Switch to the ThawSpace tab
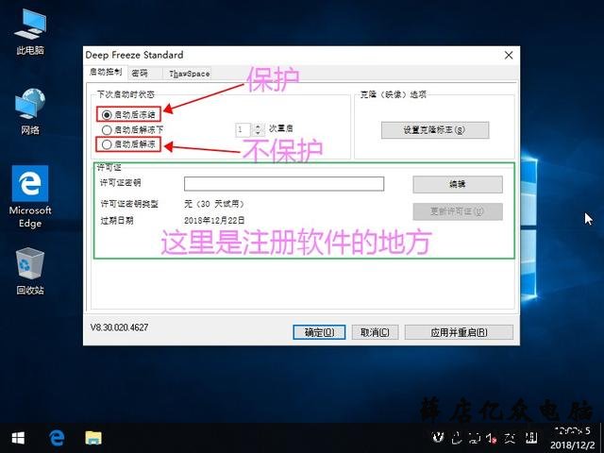The image size is (604, 453). click(189, 74)
